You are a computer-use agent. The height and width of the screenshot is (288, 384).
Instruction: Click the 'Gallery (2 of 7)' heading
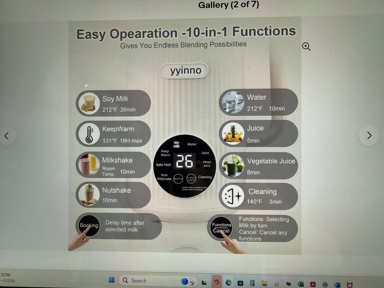[x=228, y=5]
